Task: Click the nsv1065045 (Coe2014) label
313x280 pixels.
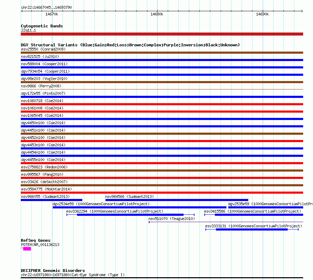Action: click(42, 115)
